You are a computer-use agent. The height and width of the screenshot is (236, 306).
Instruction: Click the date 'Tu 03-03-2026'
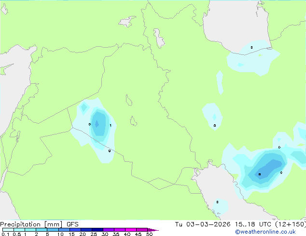(x=203, y=224)
